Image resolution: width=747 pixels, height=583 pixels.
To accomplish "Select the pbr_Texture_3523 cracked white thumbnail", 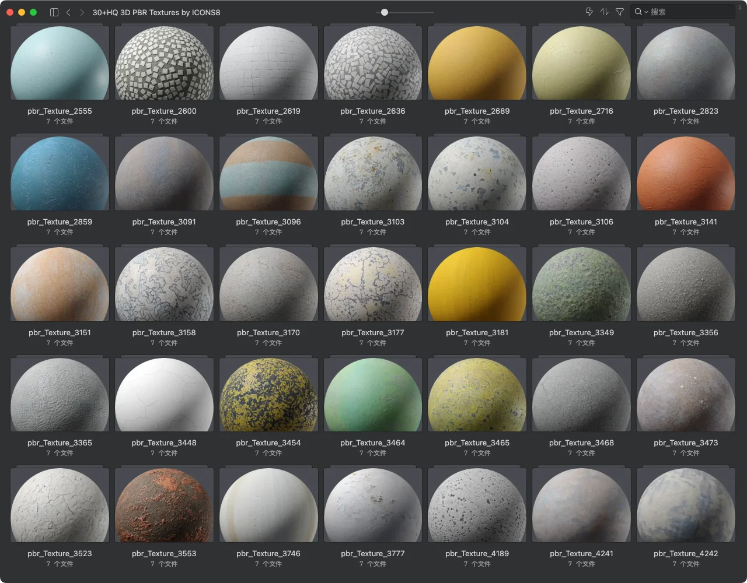I will coord(60,505).
